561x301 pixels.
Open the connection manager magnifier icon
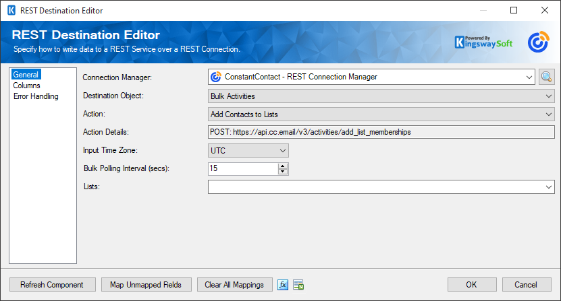(x=546, y=77)
